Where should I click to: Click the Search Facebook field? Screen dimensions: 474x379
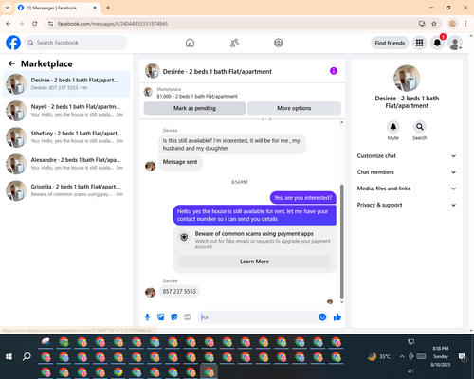pos(76,43)
